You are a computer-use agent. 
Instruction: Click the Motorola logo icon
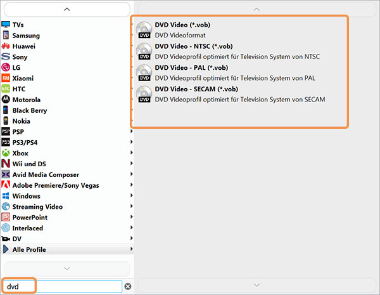[x=6, y=100]
